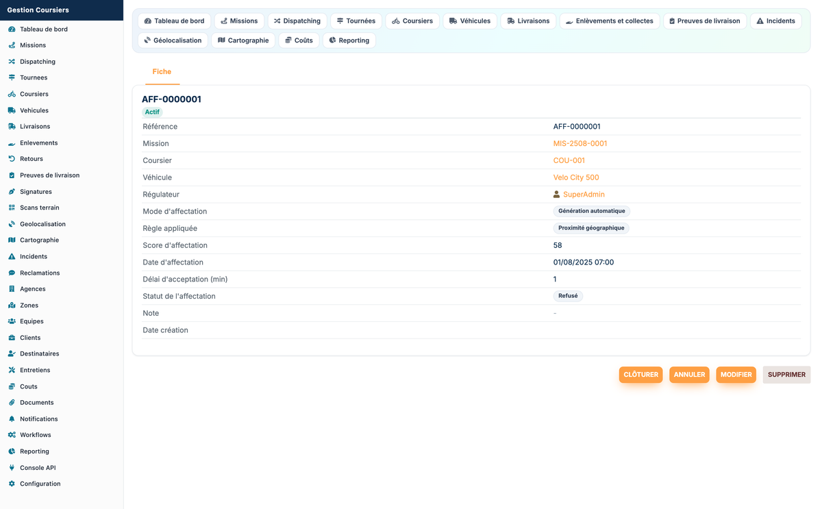Click the Dispatching shuffle icon in sidebar
This screenshot has width=822, height=509.
(12, 62)
